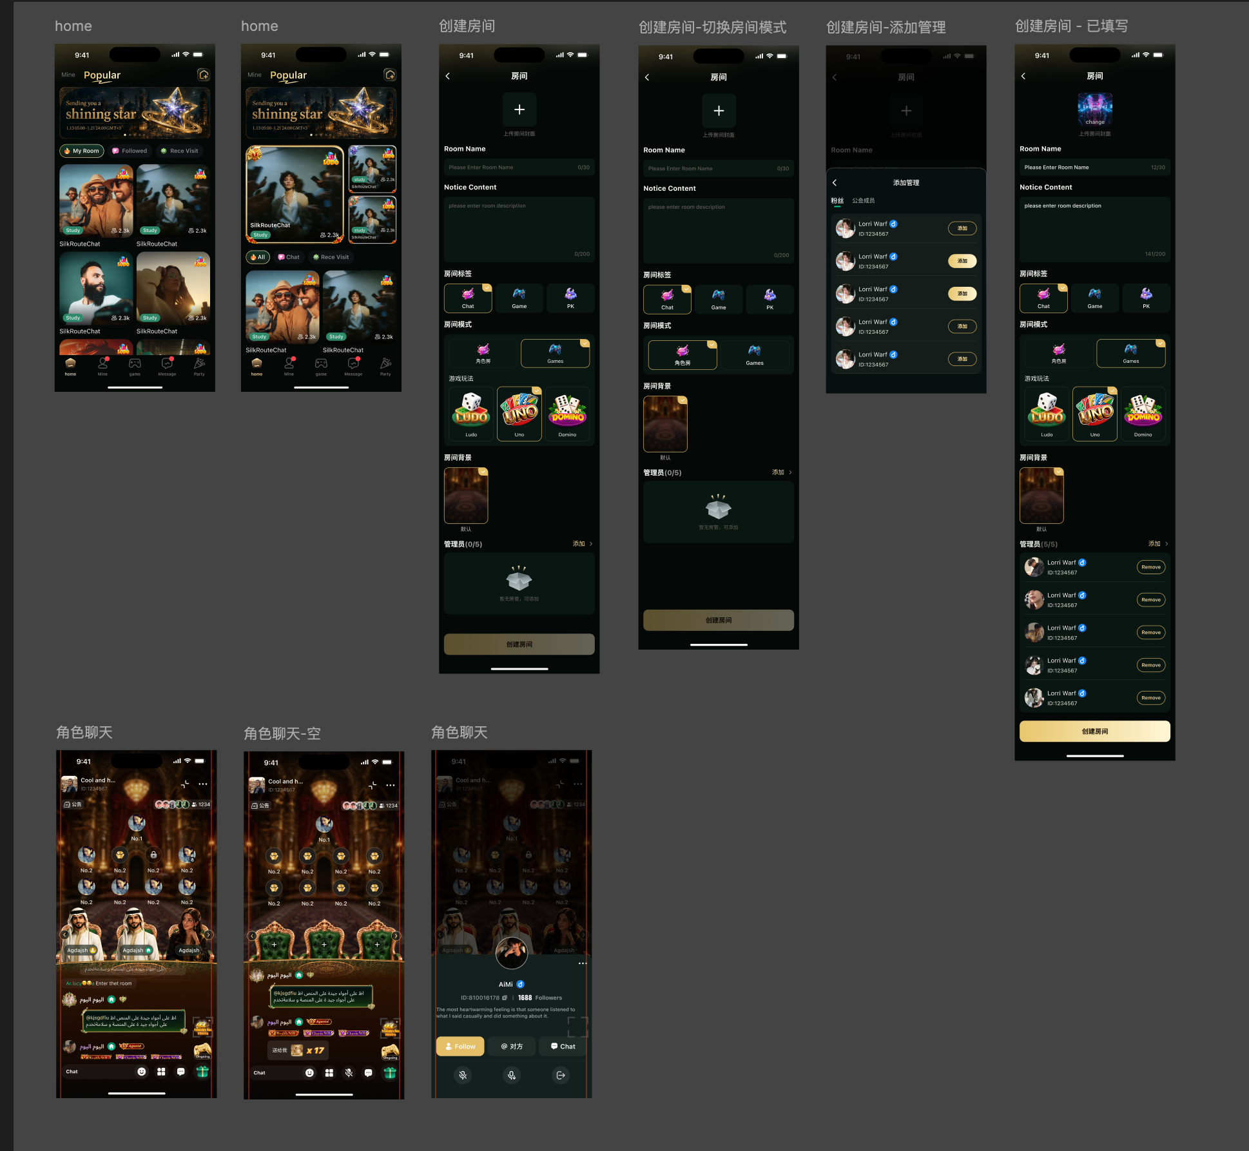
Task: Select Domino game icon in 创建房间 - 已填写 frame
Action: click(1143, 413)
